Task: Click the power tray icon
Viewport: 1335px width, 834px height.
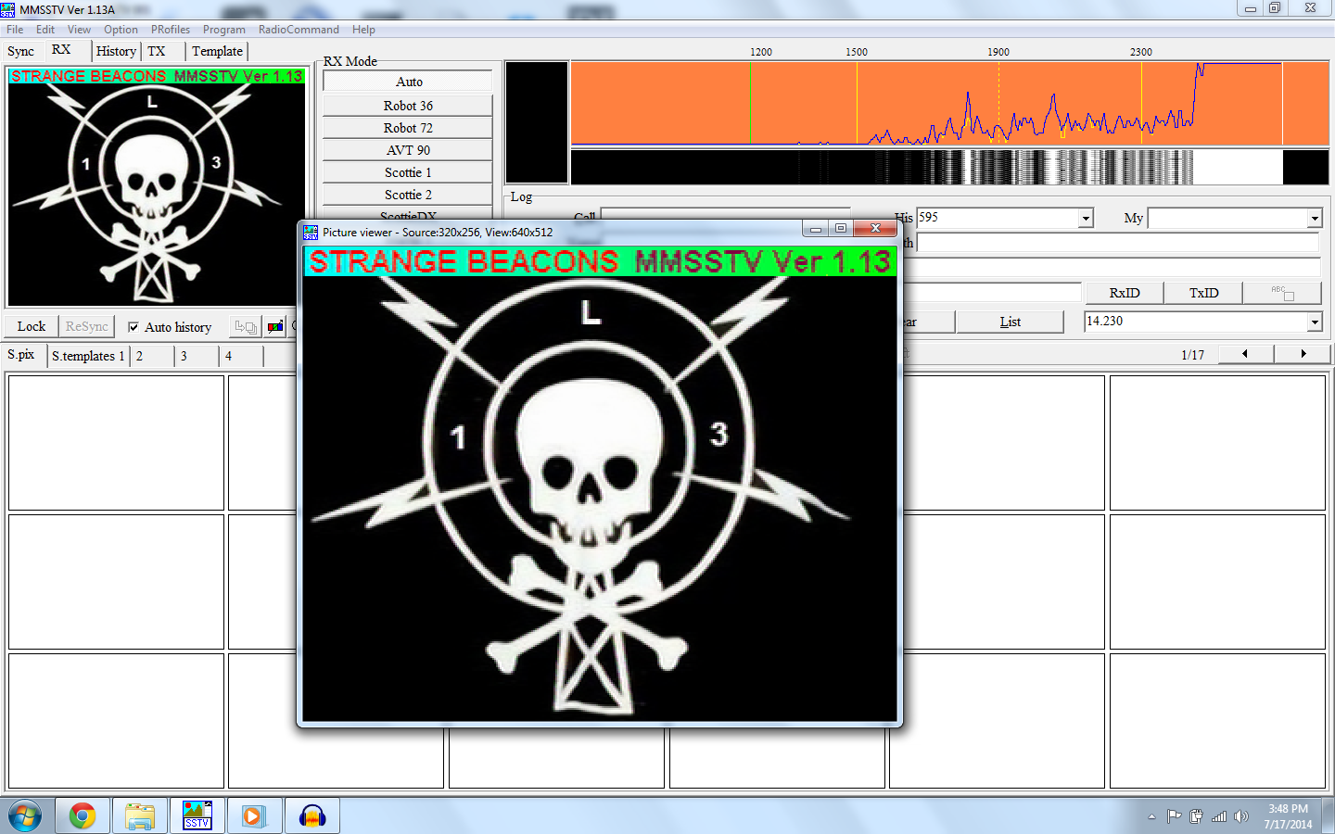Action: pyautogui.click(x=1196, y=816)
